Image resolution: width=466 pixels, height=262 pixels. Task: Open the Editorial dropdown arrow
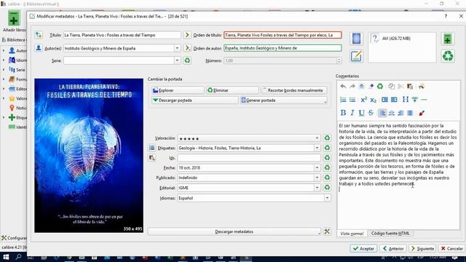[x=317, y=188]
